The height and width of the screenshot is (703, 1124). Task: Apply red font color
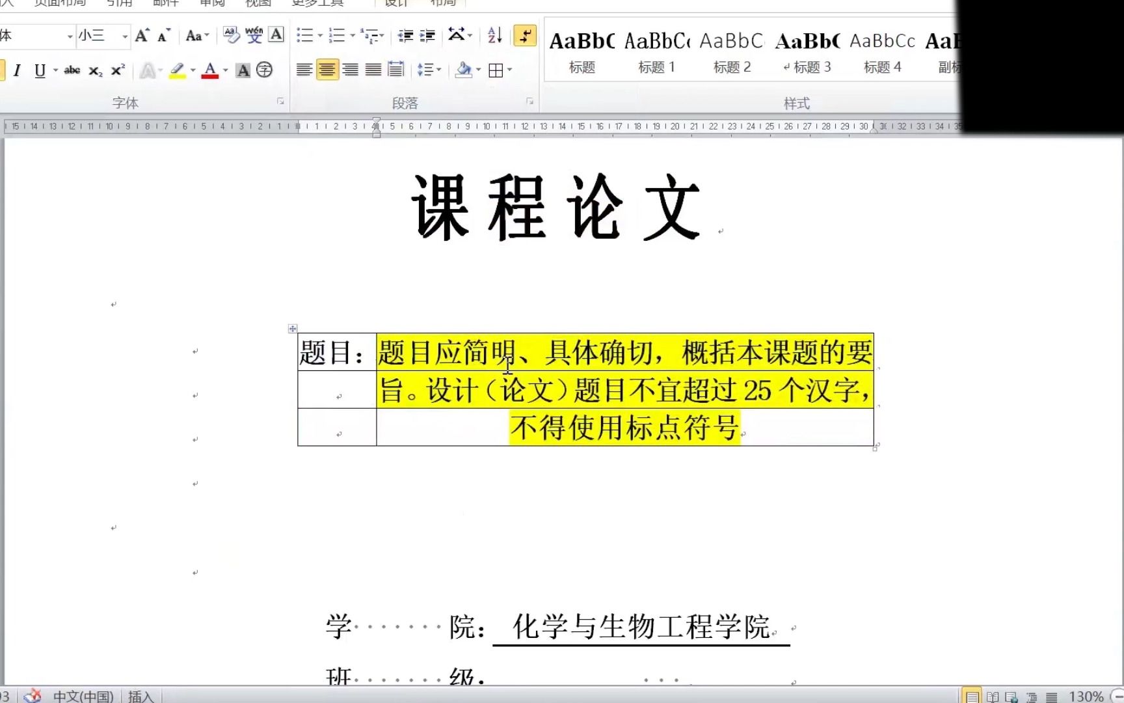(209, 70)
